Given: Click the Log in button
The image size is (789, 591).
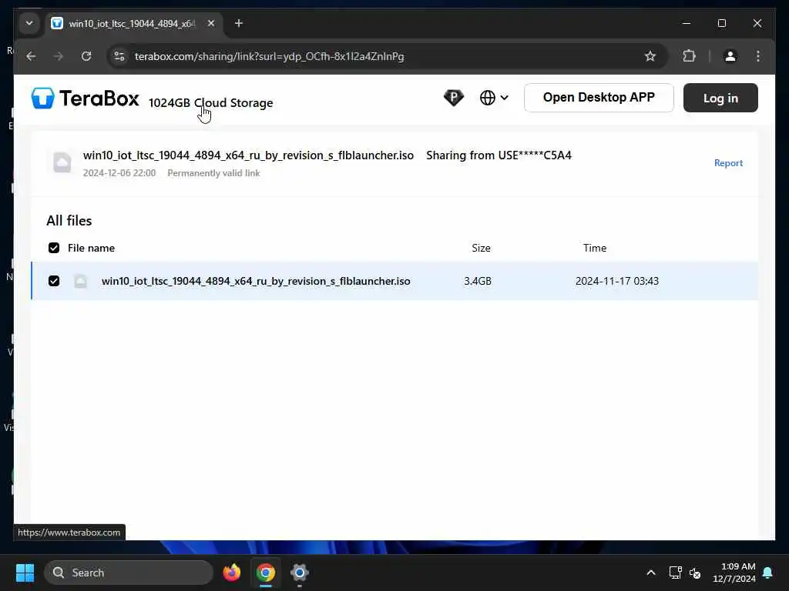Looking at the screenshot, I should click(x=720, y=98).
